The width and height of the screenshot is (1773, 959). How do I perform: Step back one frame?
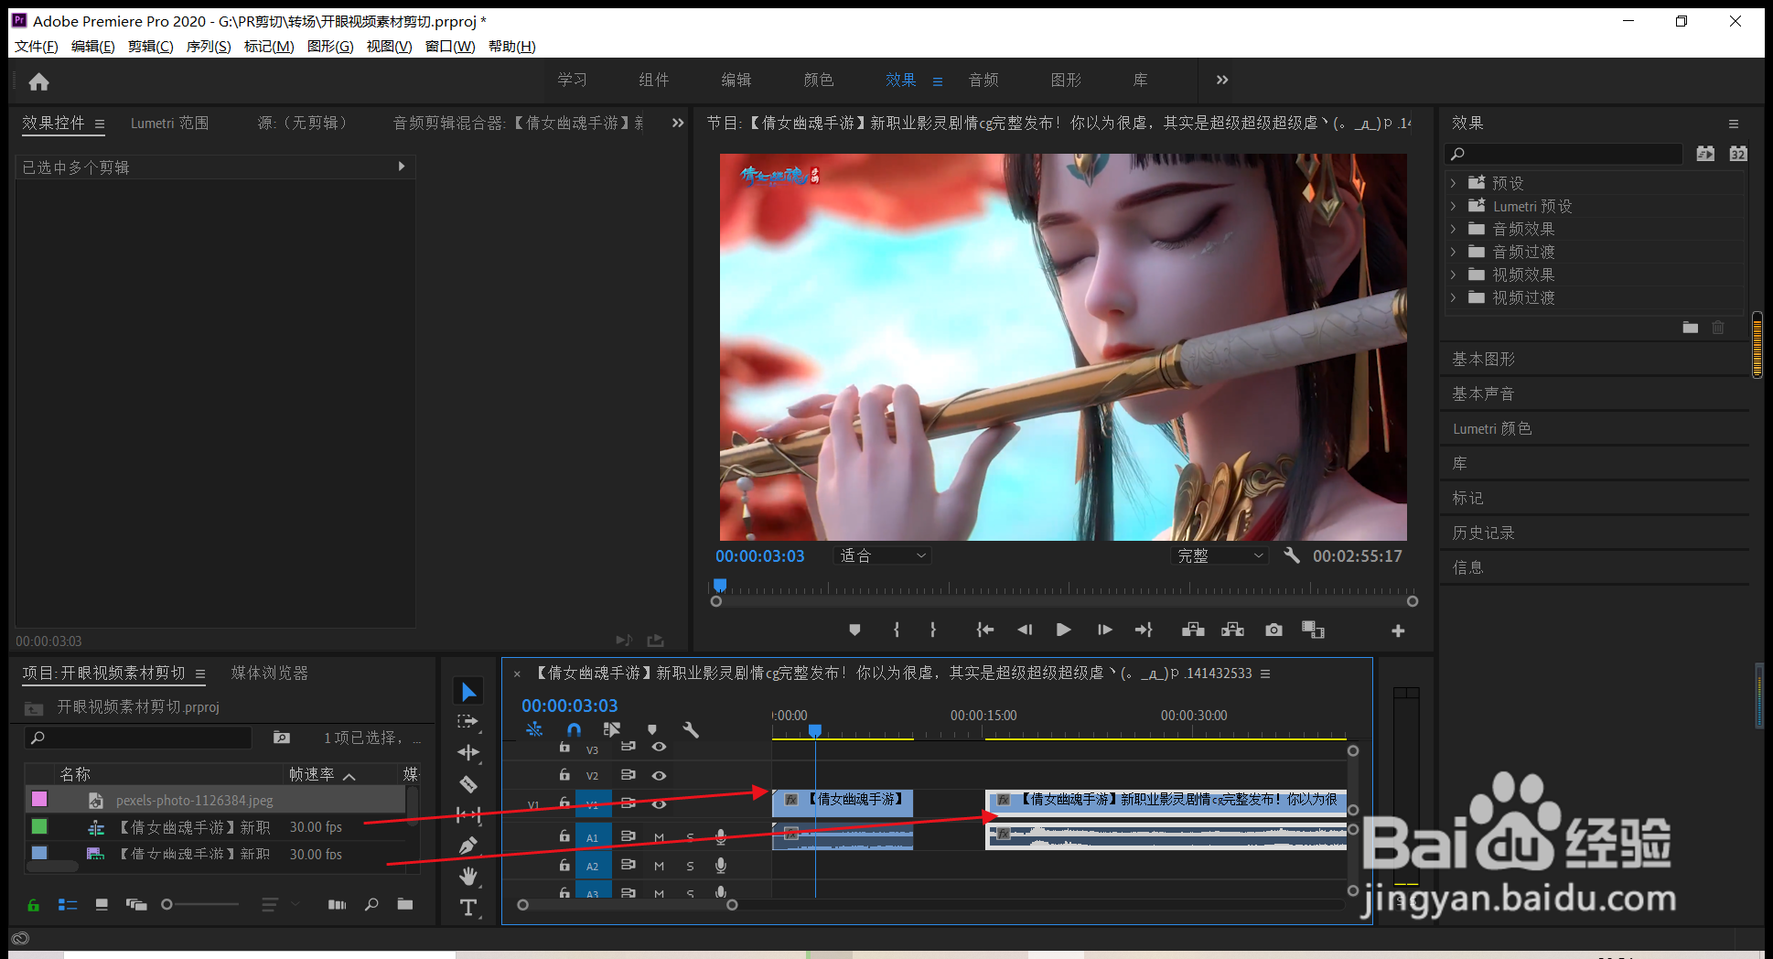(x=1025, y=630)
